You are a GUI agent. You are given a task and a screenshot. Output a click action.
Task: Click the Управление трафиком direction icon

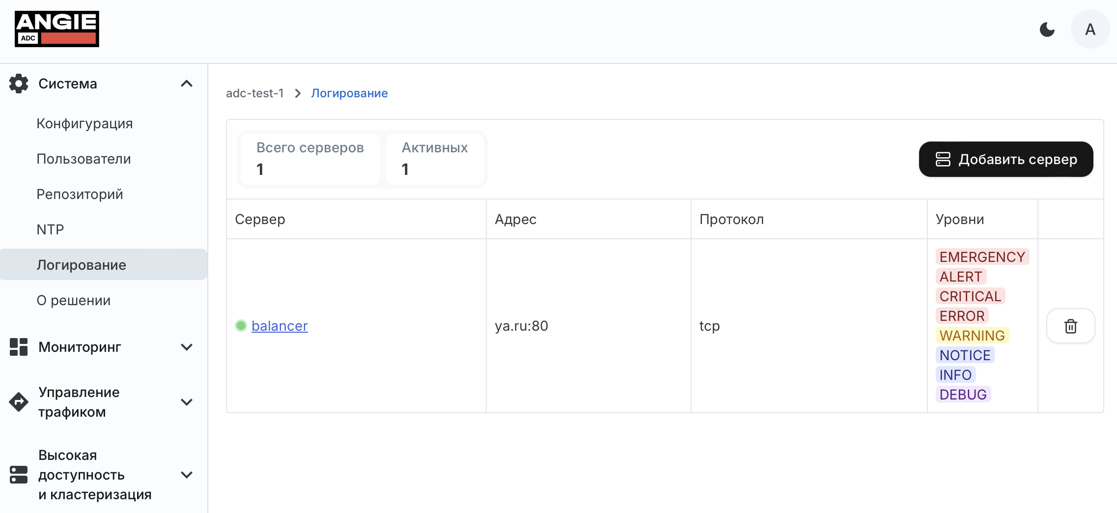(19, 402)
